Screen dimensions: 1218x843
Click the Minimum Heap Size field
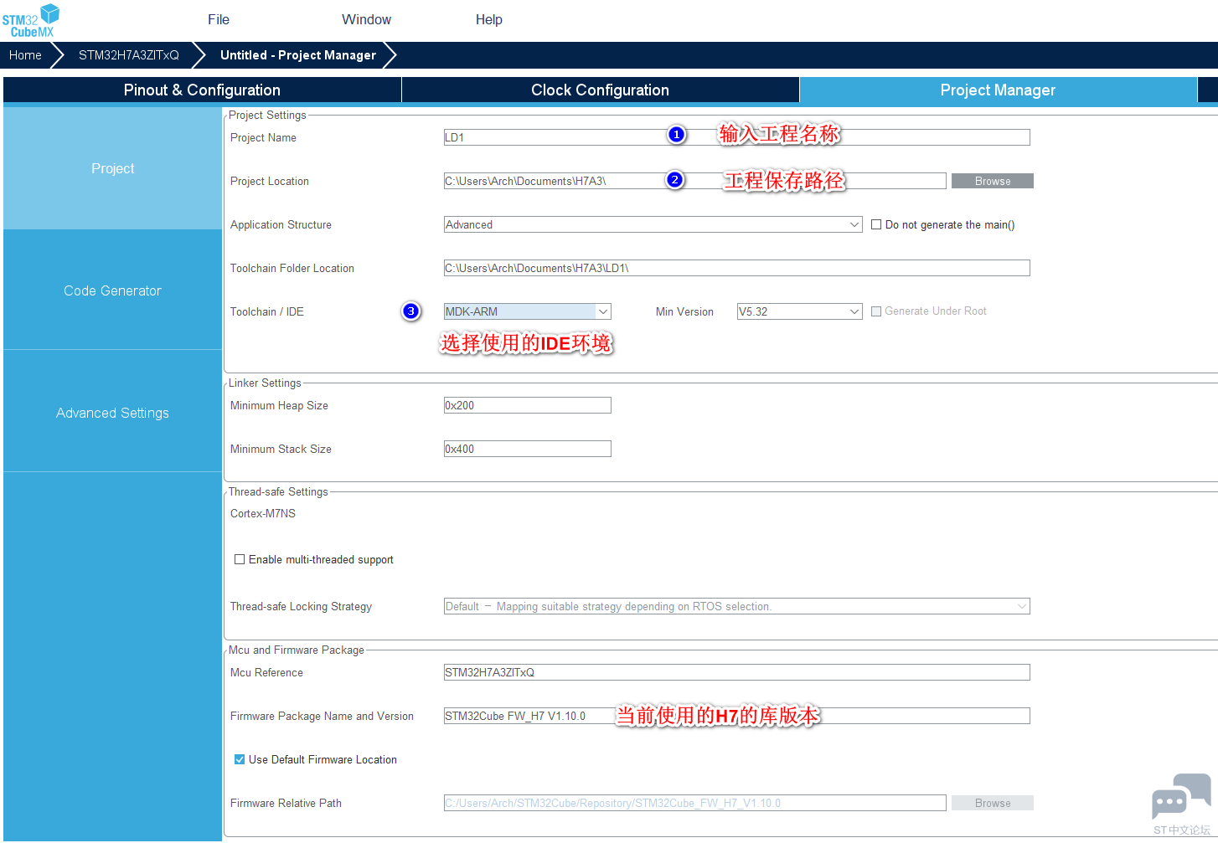(527, 405)
